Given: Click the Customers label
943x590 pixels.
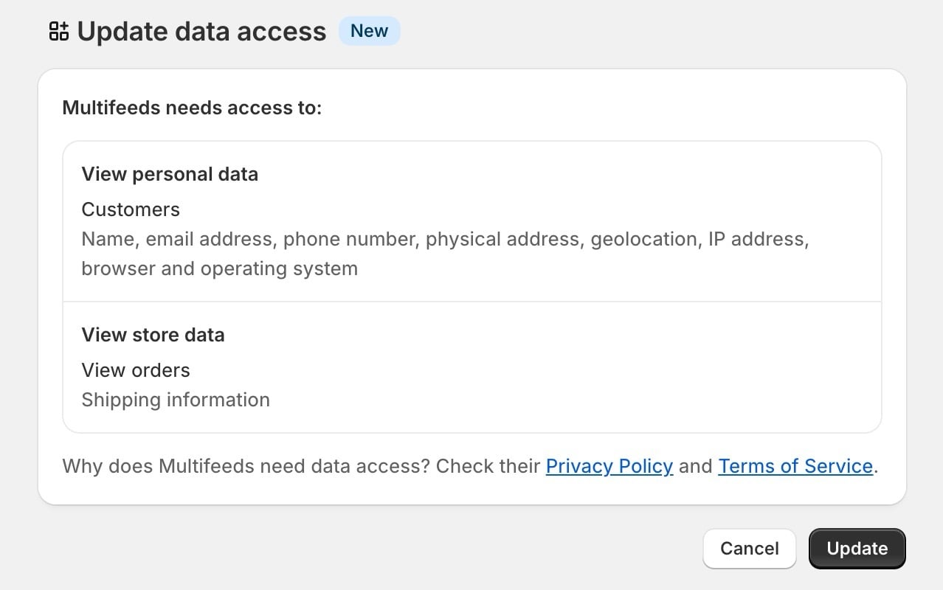Looking at the screenshot, I should (x=131, y=209).
